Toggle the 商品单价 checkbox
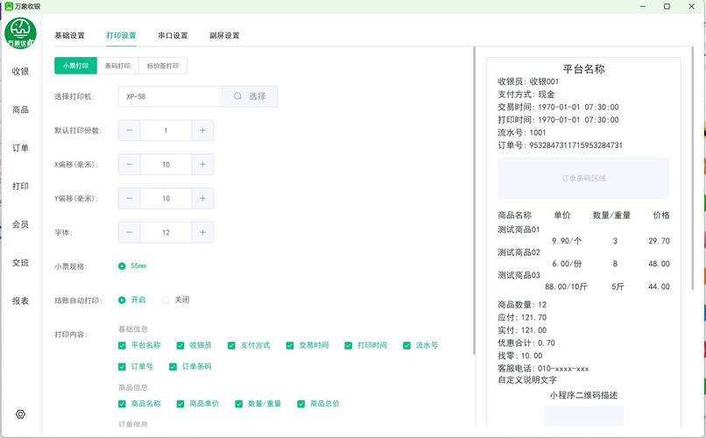The width and height of the screenshot is (706, 438). (x=180, y=404)
